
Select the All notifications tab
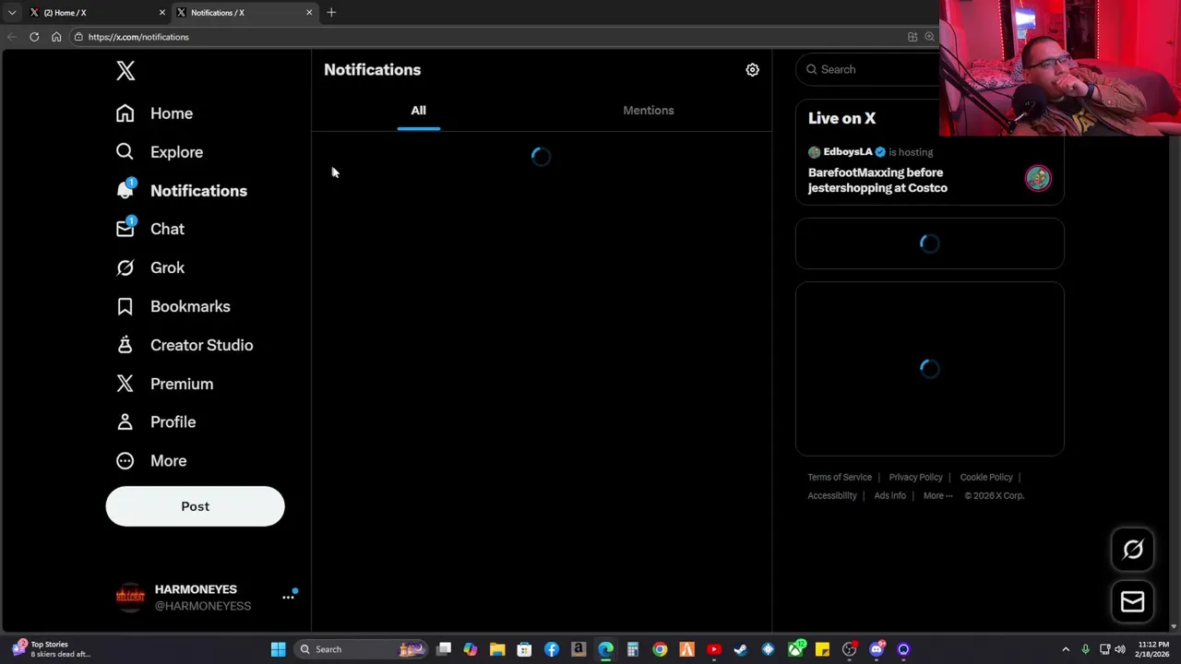coord(418,111)
